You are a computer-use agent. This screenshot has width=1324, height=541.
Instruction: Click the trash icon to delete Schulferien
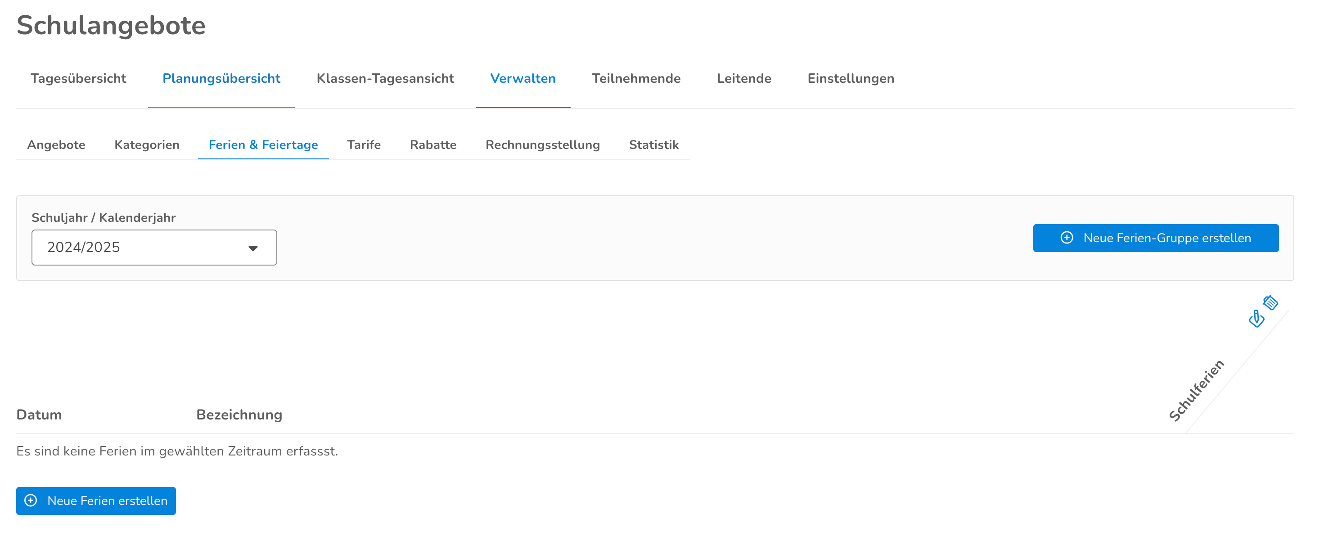1270,302
